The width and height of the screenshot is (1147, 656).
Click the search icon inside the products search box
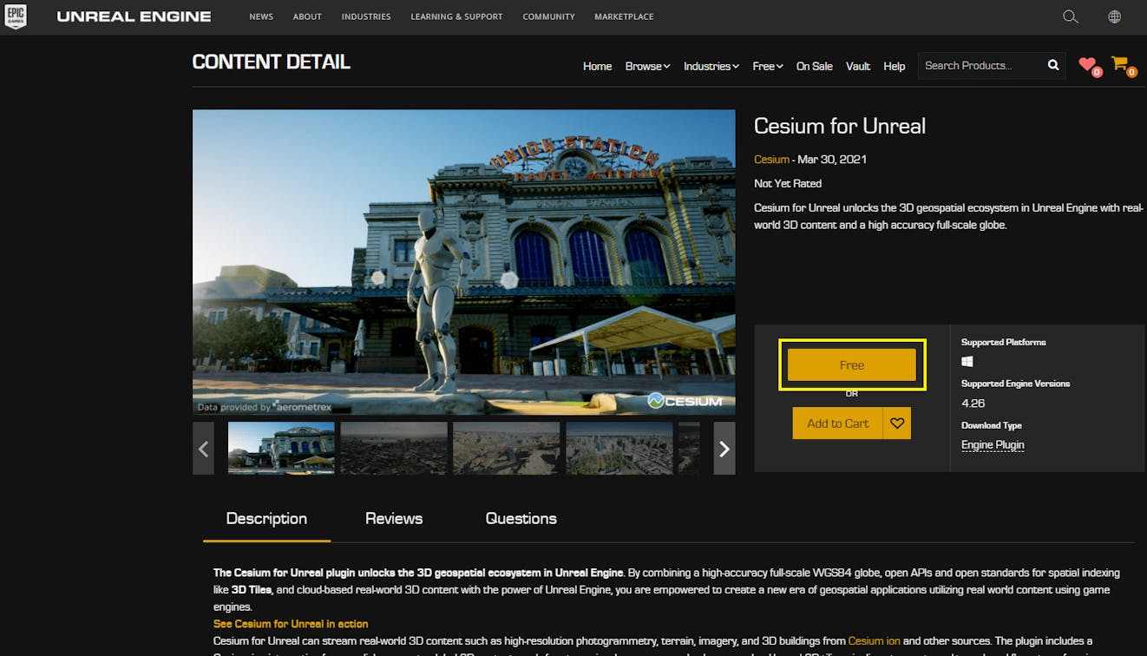click(x=1052, y=65)
